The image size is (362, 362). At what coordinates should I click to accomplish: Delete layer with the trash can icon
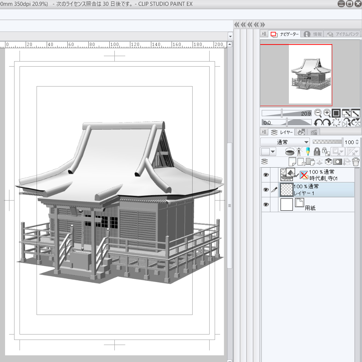tap(355, 161)
